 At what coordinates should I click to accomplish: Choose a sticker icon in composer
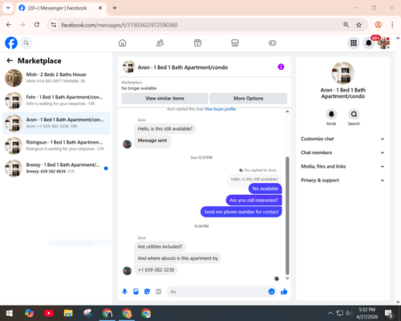point(147,291)
